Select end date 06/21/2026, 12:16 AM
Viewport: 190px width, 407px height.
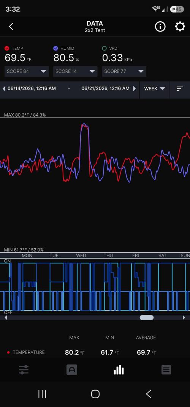pyautogui.click(x=105, y=88)
